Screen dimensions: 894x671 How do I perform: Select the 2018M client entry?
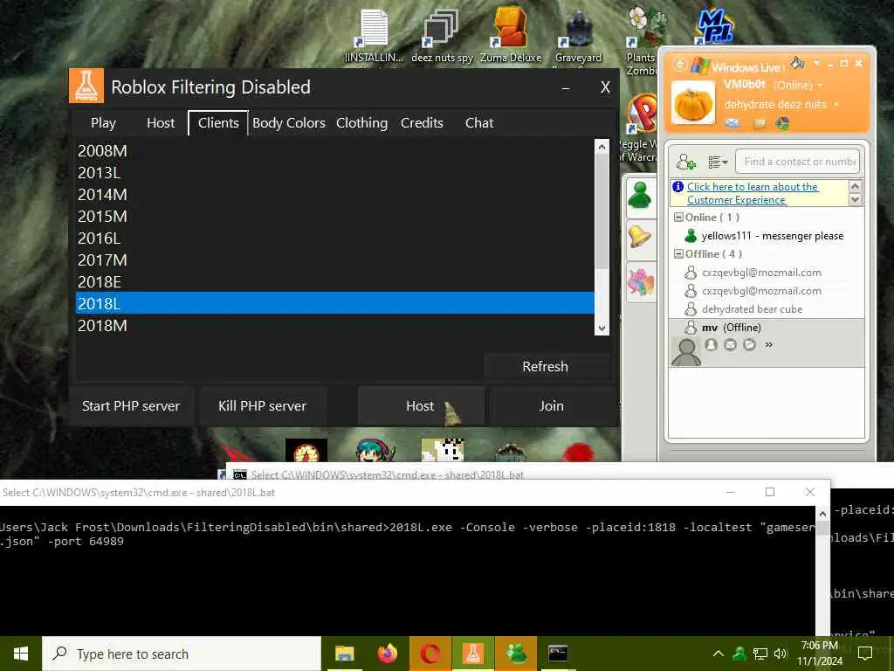tap(334, 325)
